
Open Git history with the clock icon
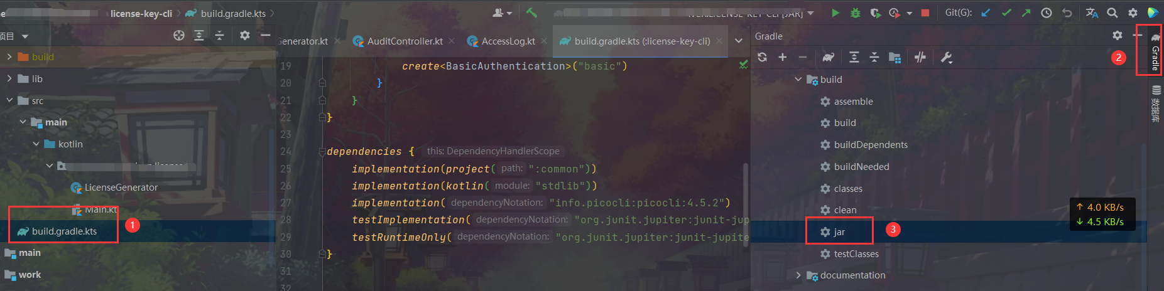pos(1046,13)
